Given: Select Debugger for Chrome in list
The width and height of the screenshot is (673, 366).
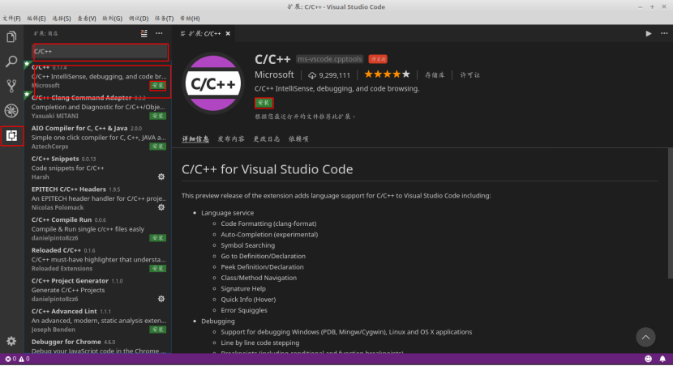Looking at the screenshot, I should (x=99, y=346).
